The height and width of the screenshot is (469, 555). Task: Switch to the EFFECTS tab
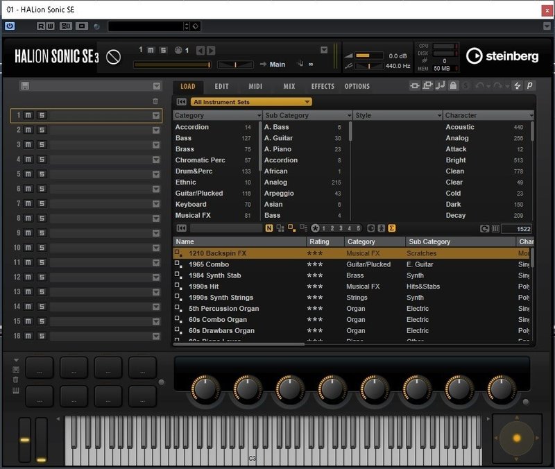tap(323, 86)
